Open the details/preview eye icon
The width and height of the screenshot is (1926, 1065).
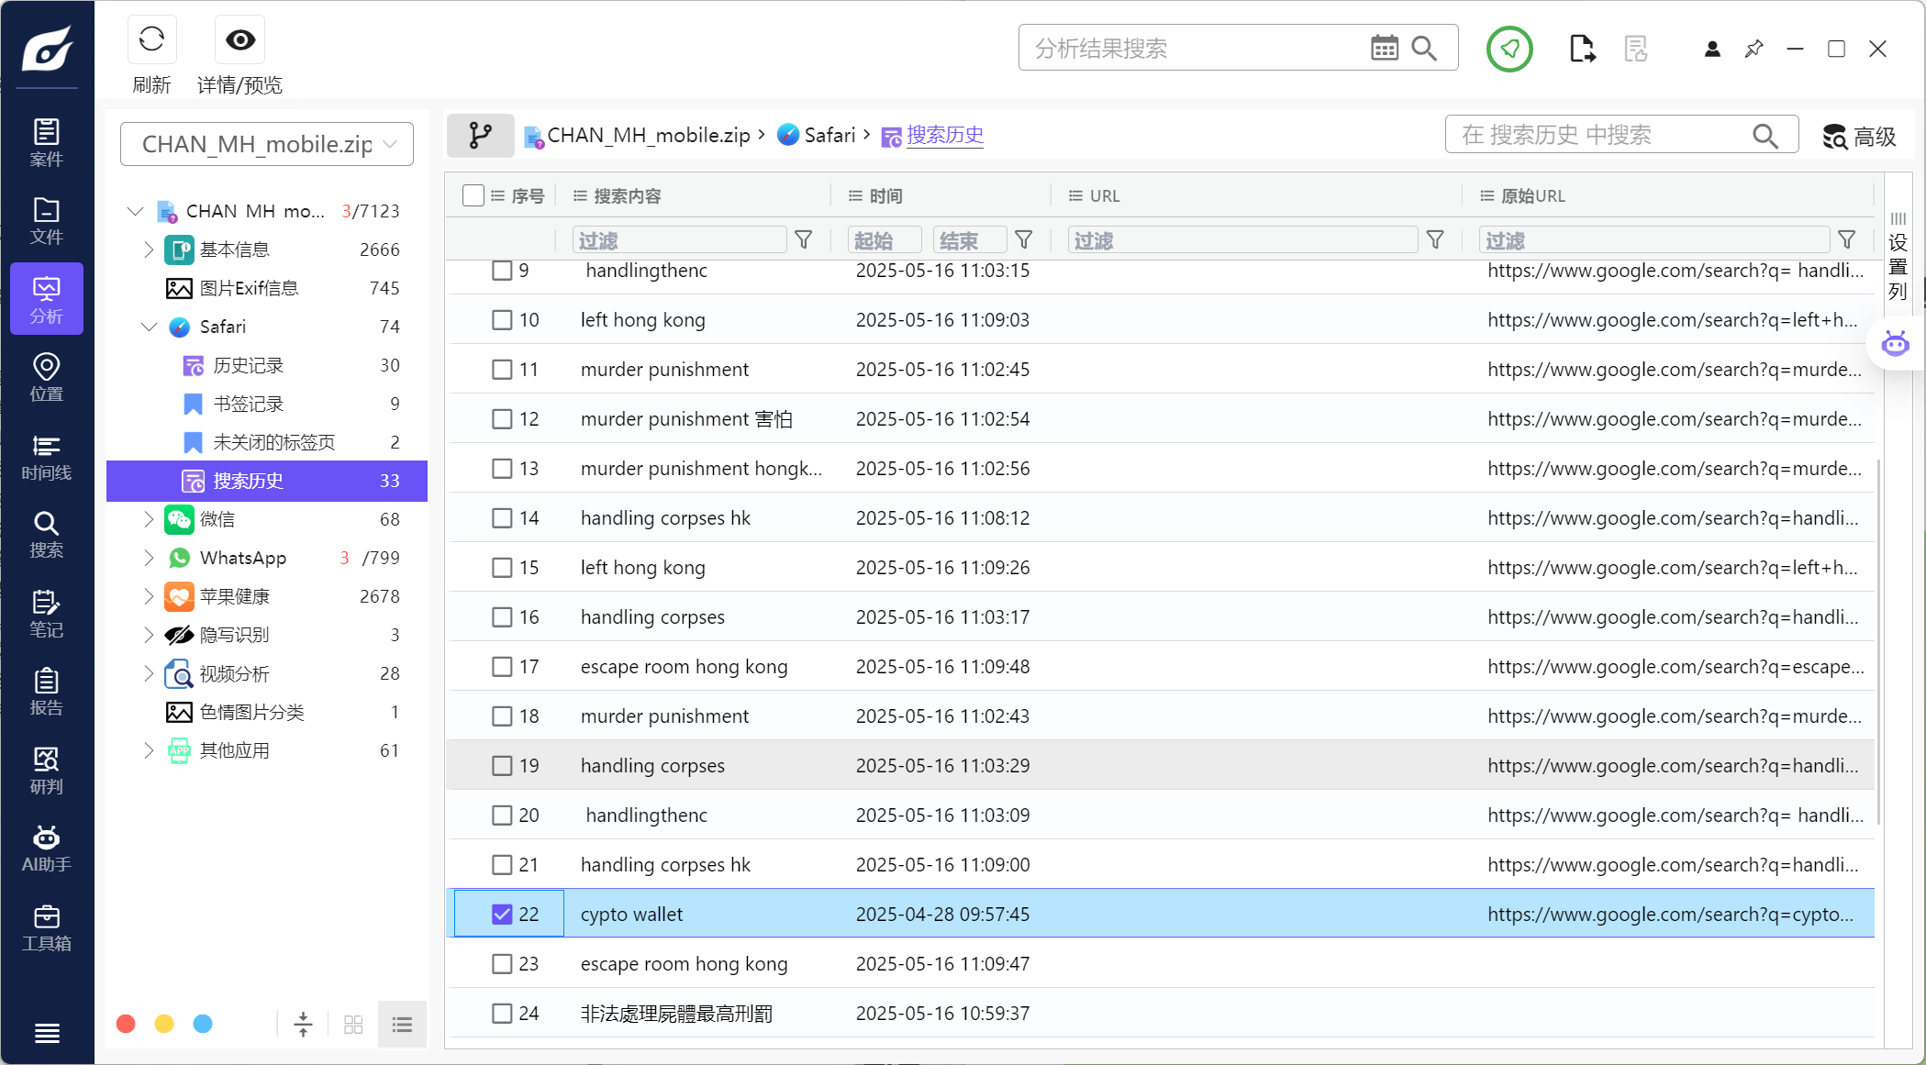[x=240, y=39]
